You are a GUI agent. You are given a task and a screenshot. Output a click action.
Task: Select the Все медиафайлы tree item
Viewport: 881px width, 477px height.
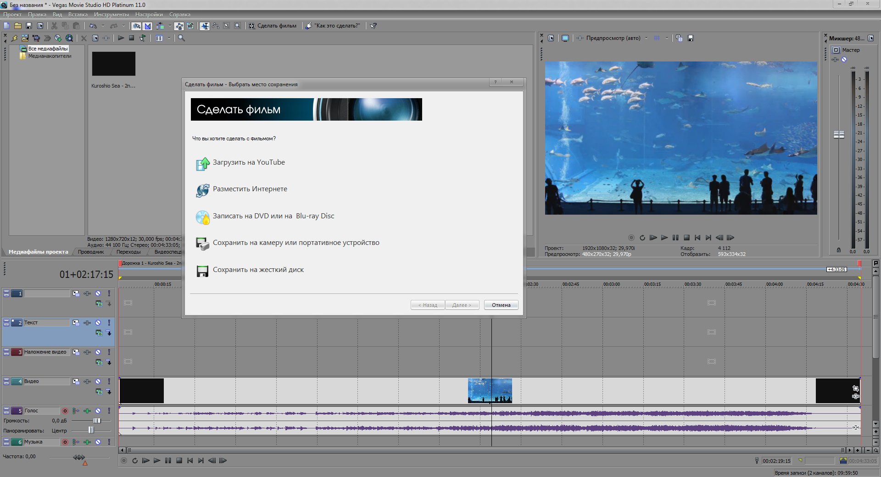pyautogui.click(x=48, y=49)
